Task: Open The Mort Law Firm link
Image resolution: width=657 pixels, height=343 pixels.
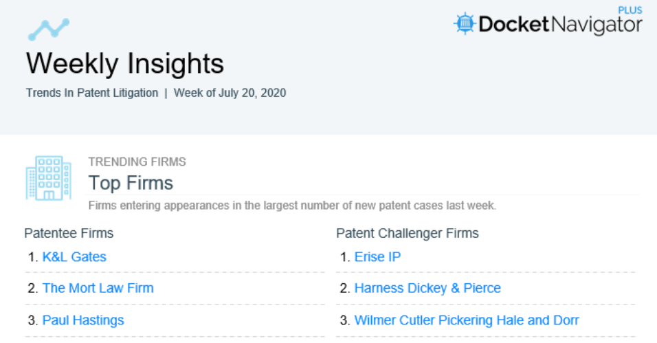Action: coord(98,288)
